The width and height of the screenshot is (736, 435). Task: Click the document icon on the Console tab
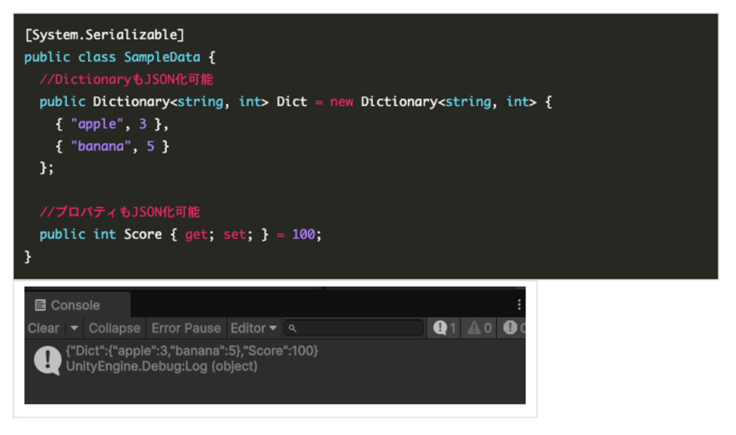(39, 305)
